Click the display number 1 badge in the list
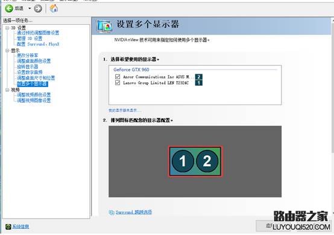The width and height of the screenshot is (334, 235). pyautogui.click(x=199, y=83)
